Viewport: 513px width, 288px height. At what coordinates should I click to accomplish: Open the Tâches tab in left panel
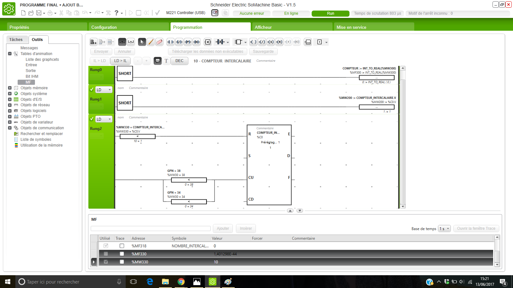click(x=16, y=40)
